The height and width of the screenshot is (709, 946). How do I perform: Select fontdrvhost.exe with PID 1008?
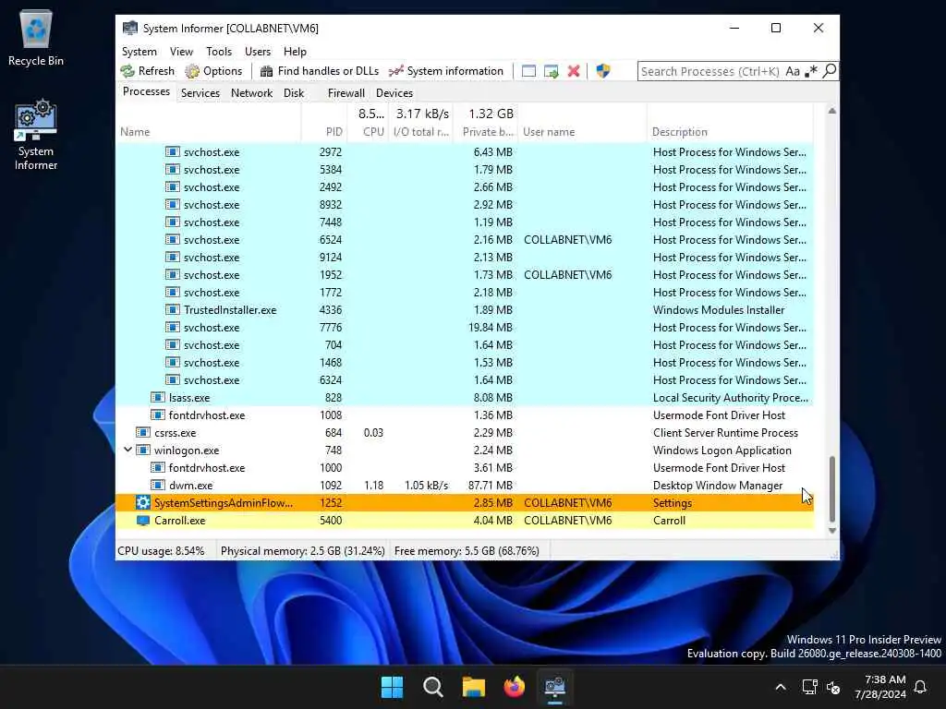(x=465, y=415)
